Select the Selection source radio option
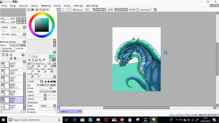Screen dimensions: 219x123 [x=1, y=51]
